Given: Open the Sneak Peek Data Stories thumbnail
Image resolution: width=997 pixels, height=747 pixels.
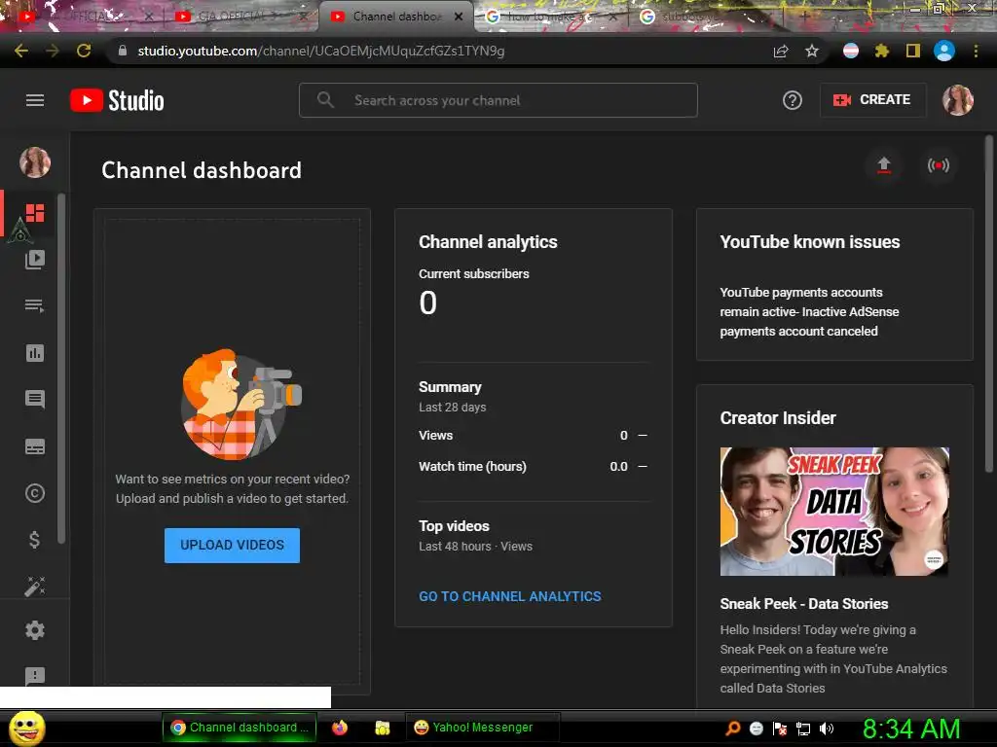Looking at the screenshot, I should 834,512.
